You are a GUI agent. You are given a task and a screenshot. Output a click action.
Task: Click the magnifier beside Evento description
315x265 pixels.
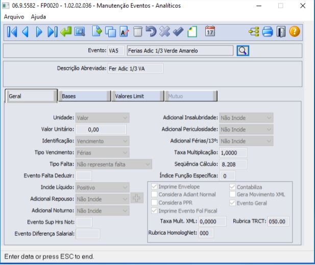pyautogui.click(x=243, y=51)
